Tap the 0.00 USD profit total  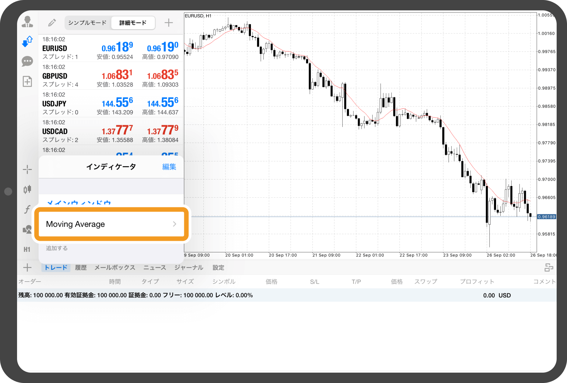[x=497, y=295]
